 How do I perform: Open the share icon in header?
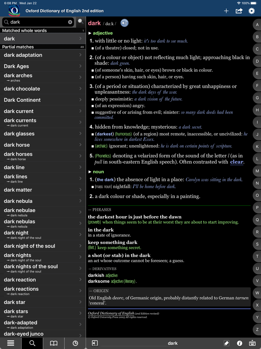239,11
